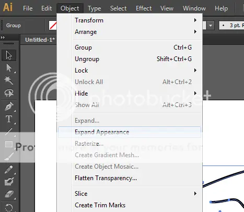Image resolution: width=244 pixels, height=212 pixels.
Task: Select the Line Segment tool
Action: (x=9, y=132)
